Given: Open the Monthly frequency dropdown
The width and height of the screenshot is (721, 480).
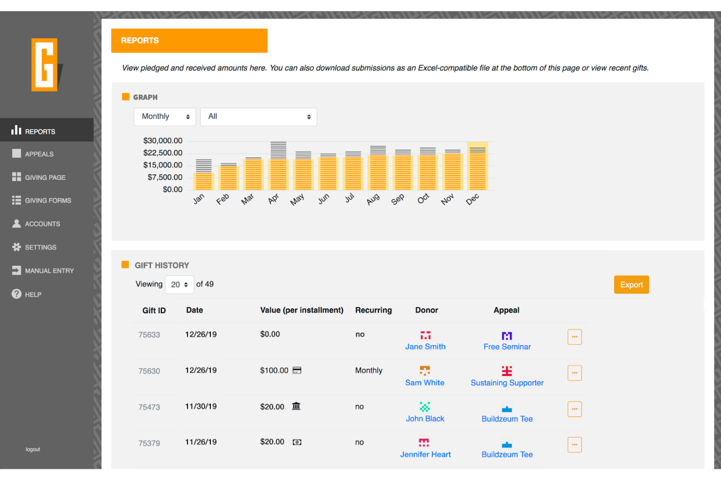Looking at the screenshot, I should pyautogui.click(x=165, y=117).
